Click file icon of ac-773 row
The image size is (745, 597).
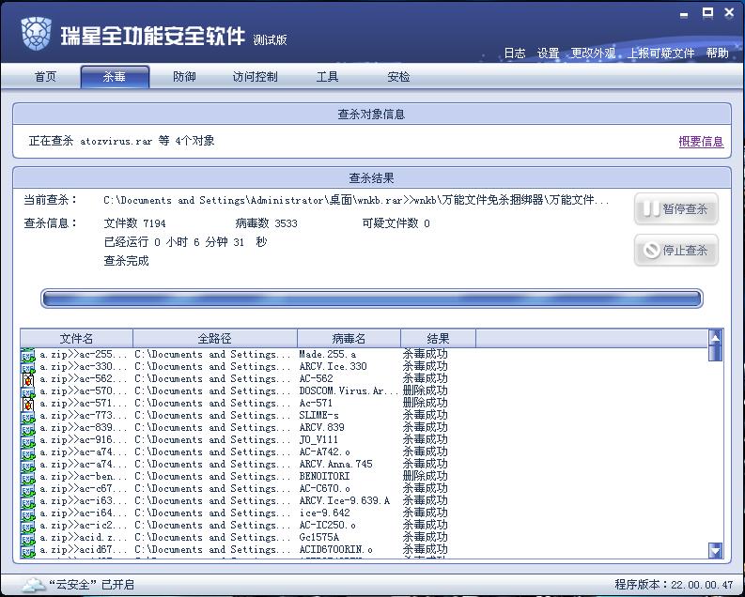coord(27,416)
